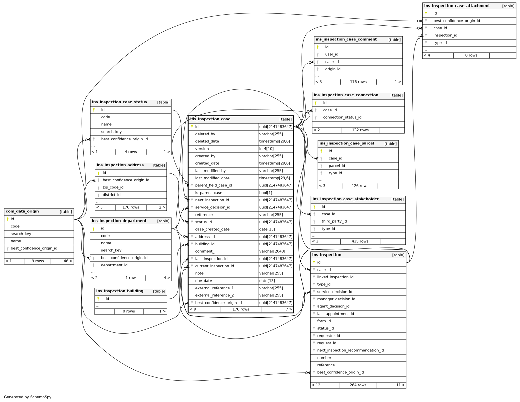520x402 pixels.
Task: Expand the ellipsis row in ins_inspection table
Action: 313,379
